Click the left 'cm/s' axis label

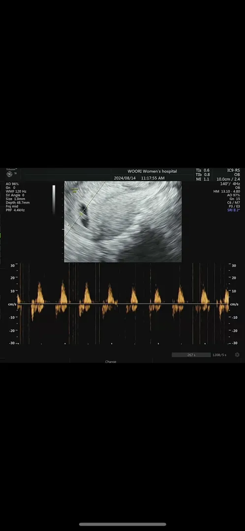[12, 304]
